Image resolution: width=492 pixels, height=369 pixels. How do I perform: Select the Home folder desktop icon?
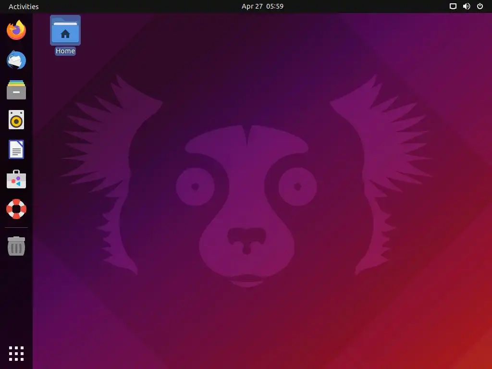click(65, 30)
